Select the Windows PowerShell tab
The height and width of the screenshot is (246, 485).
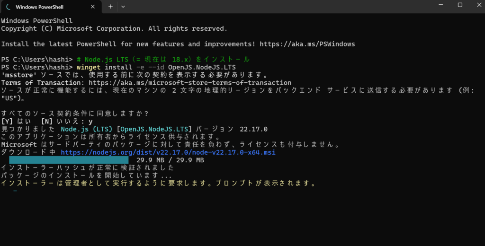click(51, 7)
